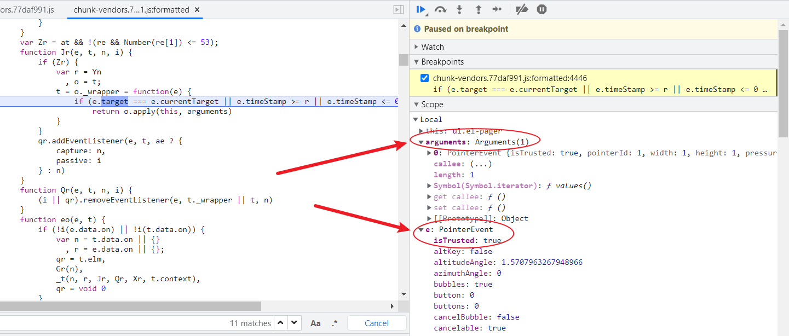The image size is (789, 336).
Task: Click the 'length: 1' property
Action: [454, 175]
